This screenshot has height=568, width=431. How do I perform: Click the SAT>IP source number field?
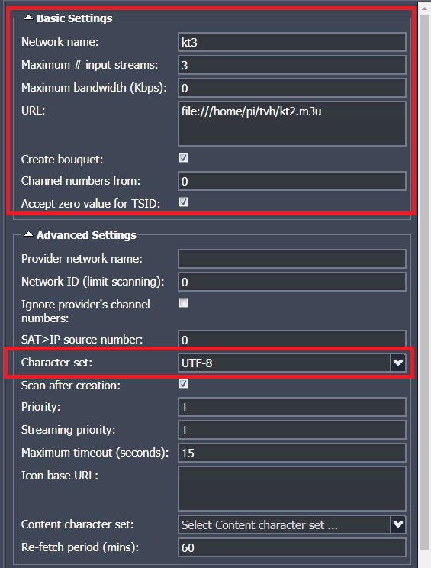pyautogui.click(x=291, y=340)
